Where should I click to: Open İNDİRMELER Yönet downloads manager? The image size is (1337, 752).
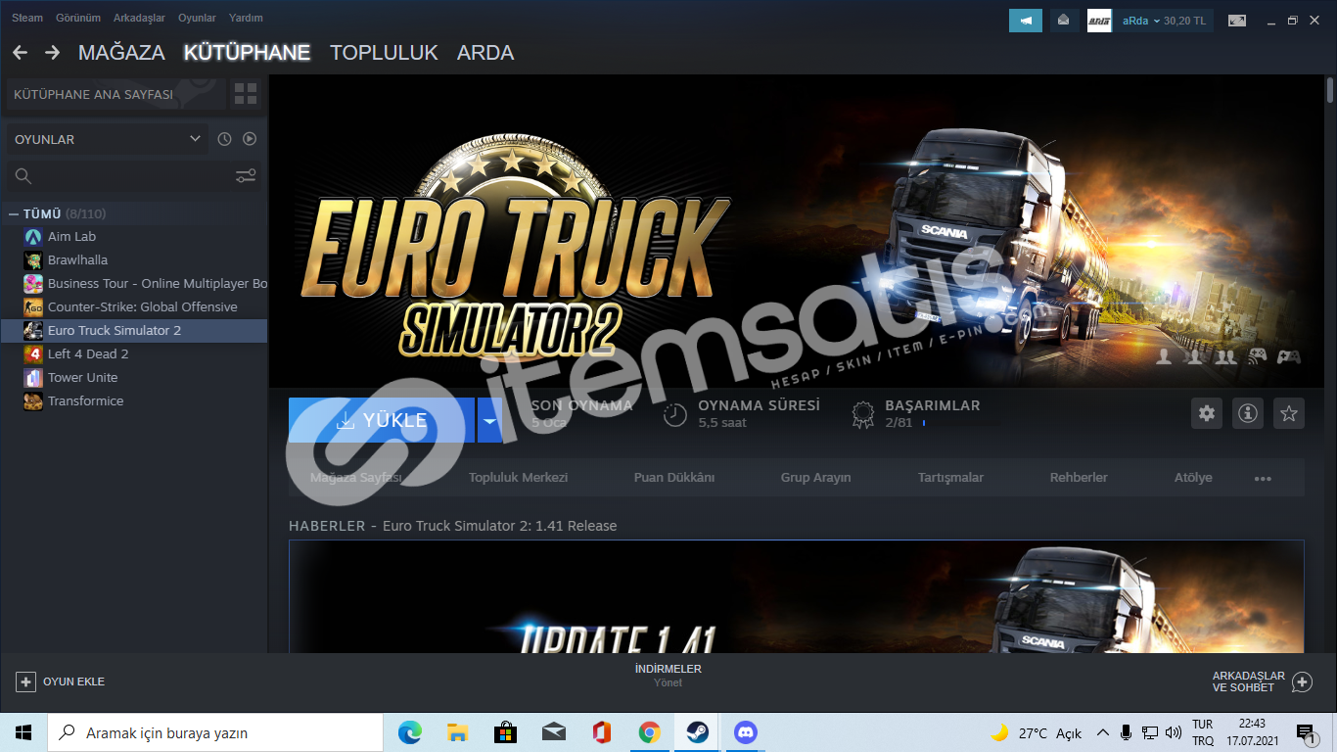(668, 676)
